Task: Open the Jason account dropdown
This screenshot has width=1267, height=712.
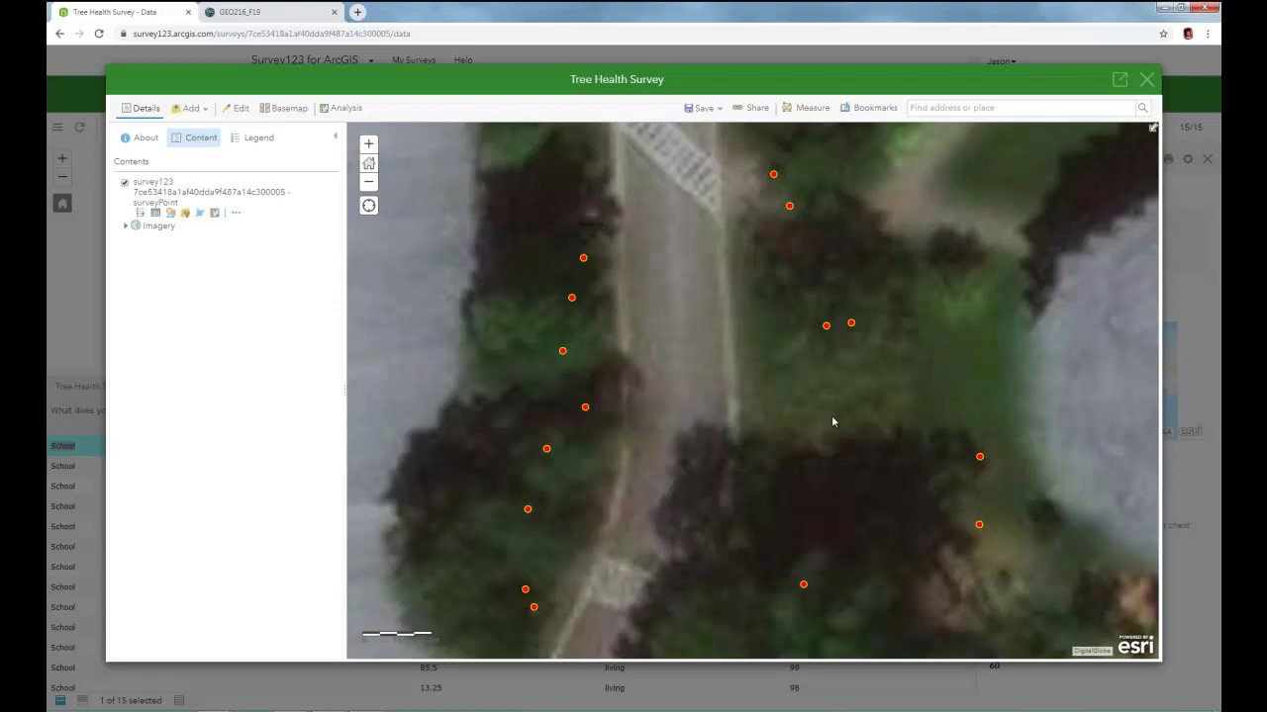Action: 1001,61
